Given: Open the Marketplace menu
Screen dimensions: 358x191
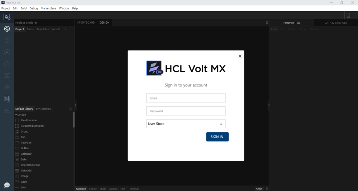Looking at the screenshot, I should (x=48, y=8).
